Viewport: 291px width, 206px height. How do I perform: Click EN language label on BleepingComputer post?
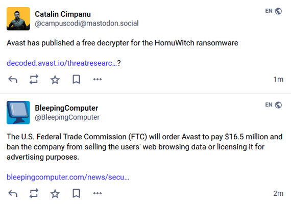[269, 105]
